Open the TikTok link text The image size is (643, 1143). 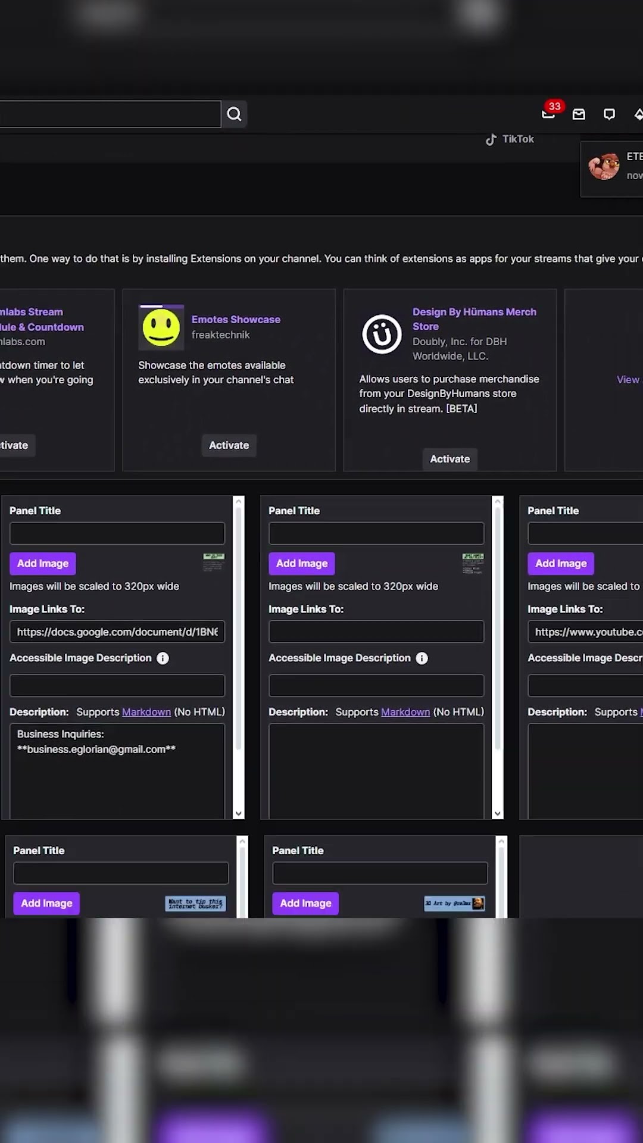pos(518,139)
